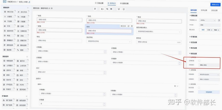Image resolution: width=222 pixels, height=110 pixels.
Task: Copy the selected 职务 field
Action: pos(128,26)
